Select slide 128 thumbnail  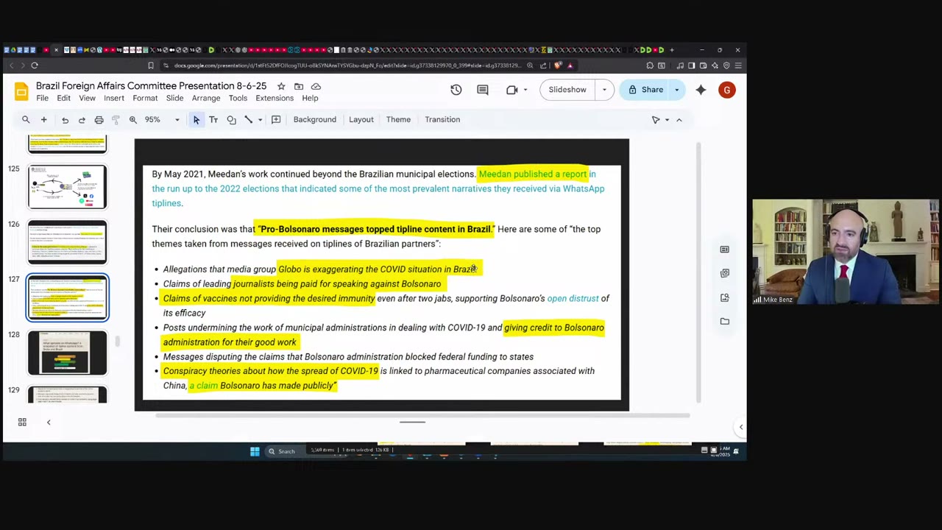(x=68, y=353)
